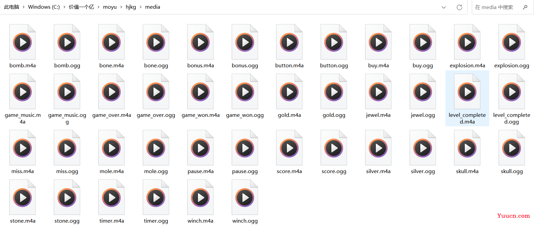The width and height of the screenshot is (534, 234).
Task: Expand chevron after 价值一个亿 in path
Action: [98, 7]
